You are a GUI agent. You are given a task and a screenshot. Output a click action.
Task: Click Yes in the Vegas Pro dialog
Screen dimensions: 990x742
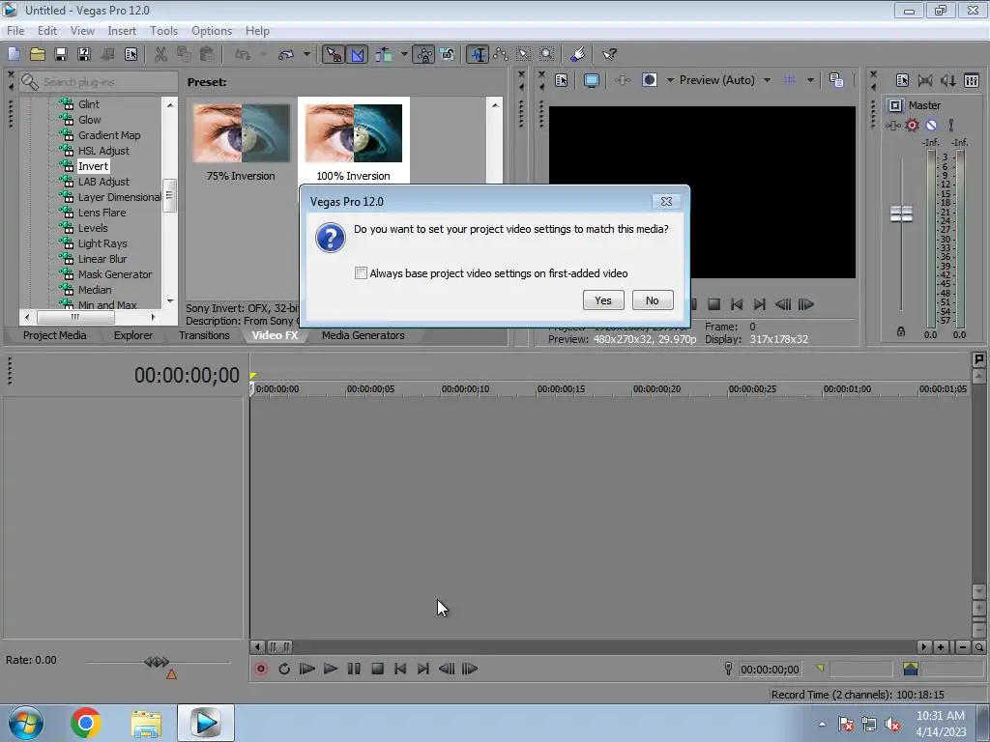pyautogui.click(x=603, y=300)
